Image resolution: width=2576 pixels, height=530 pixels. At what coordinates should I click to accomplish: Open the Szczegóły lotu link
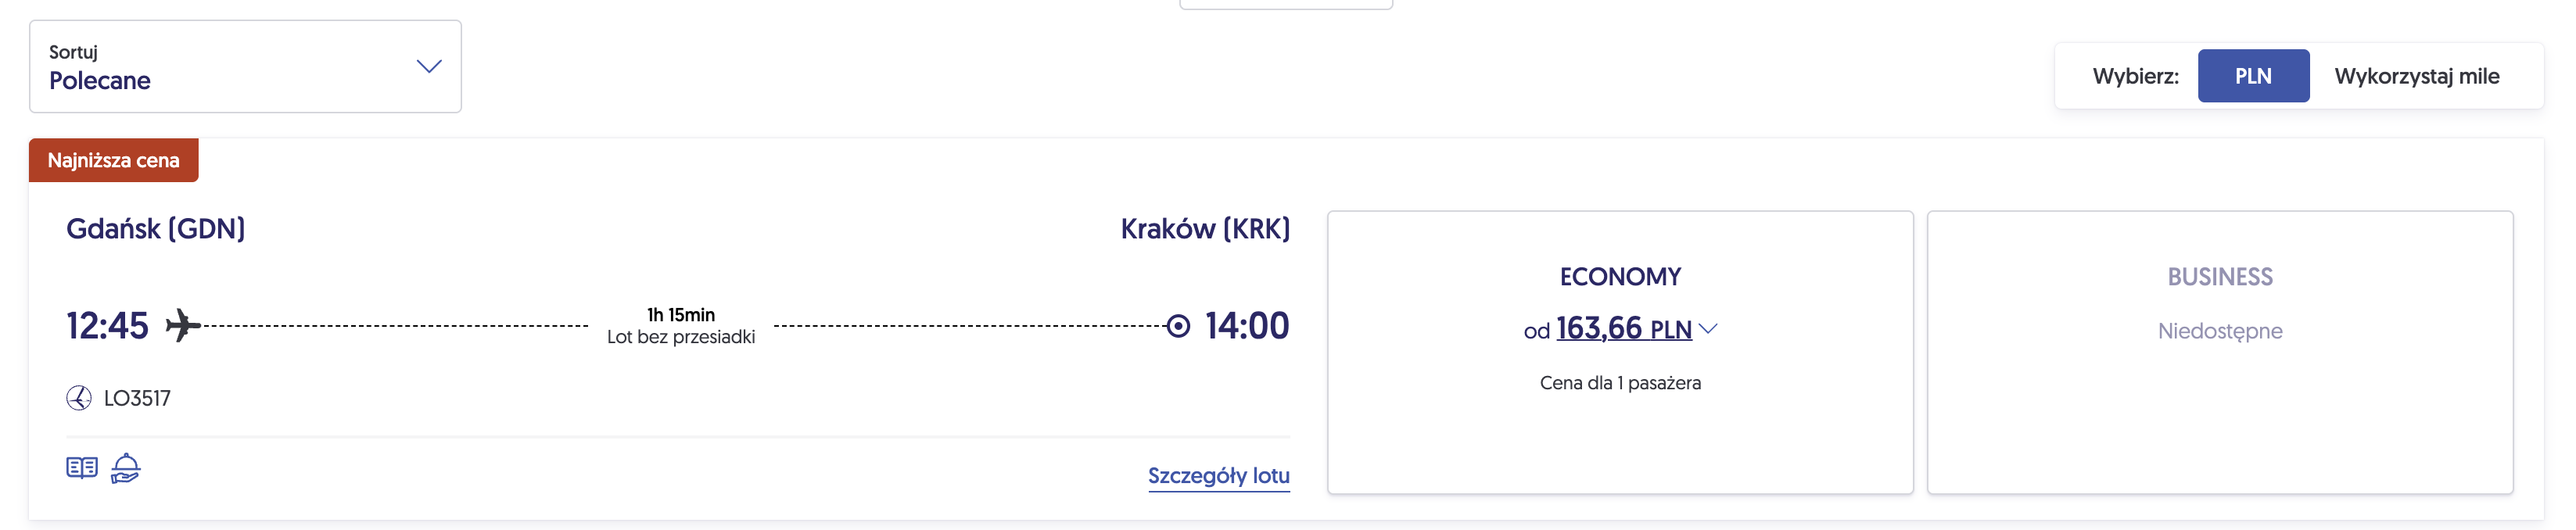[x=1218, y=476]
